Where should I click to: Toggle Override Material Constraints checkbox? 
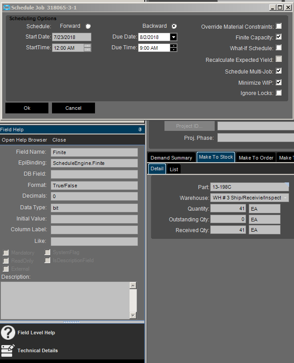coord(279,26)
